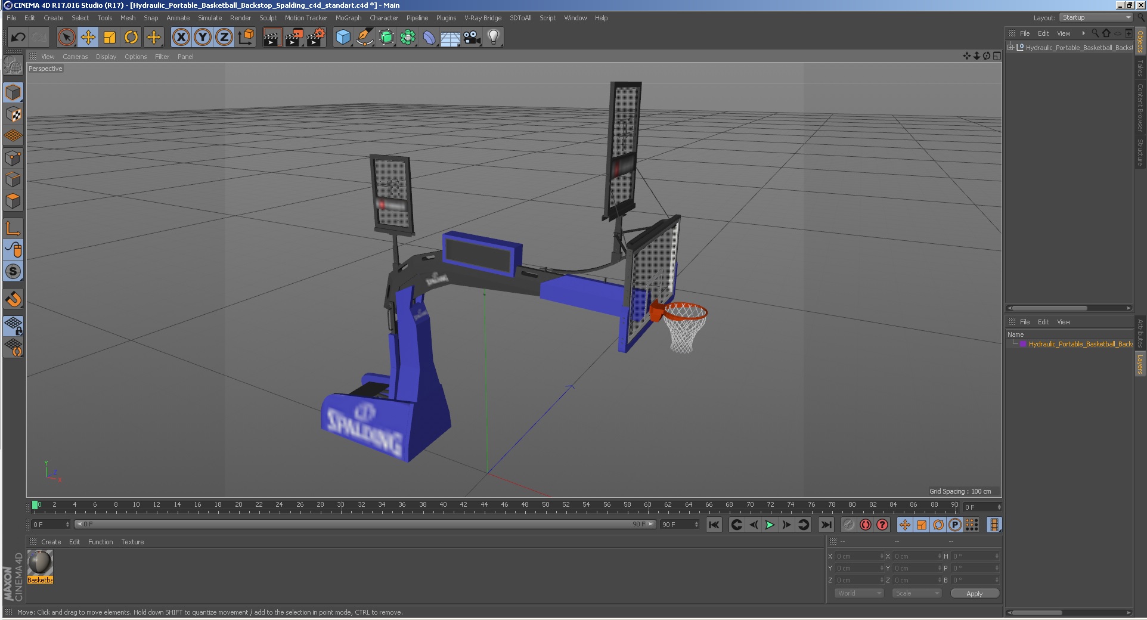
Task: Switch to Texture mode icon
Action: click(13, 114)
